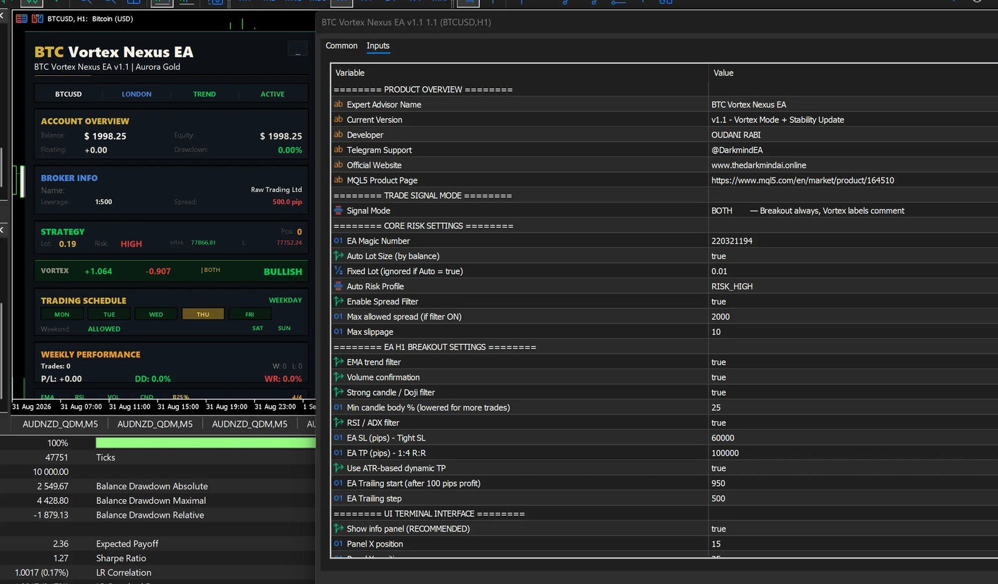This screenshot has height=584, width=998.
Task: Click the string icon beside Telegram Support
Action: click(x=338, y=150)
